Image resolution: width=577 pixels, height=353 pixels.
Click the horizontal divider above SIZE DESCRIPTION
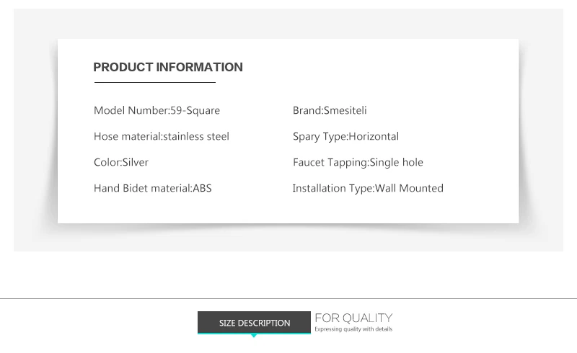pyautogui.click(x=288, y=298)
